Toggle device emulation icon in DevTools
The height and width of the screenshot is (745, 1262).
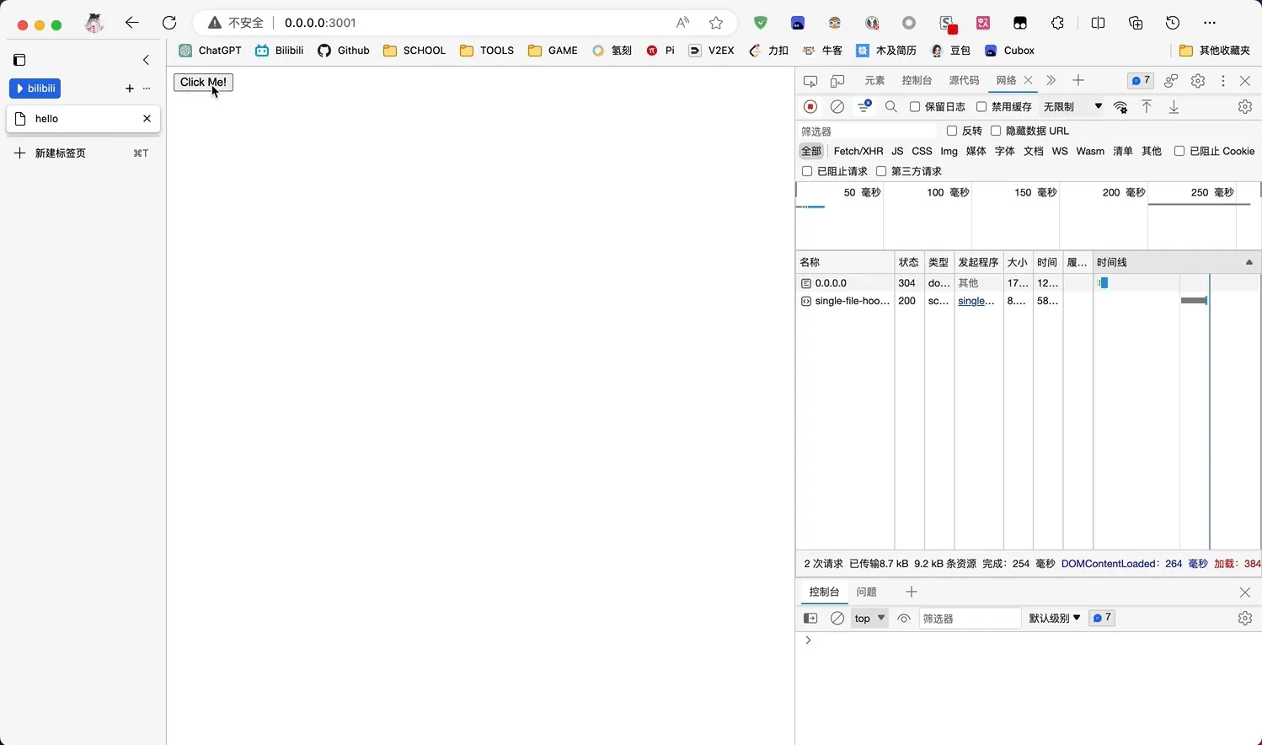pos(837,81)
